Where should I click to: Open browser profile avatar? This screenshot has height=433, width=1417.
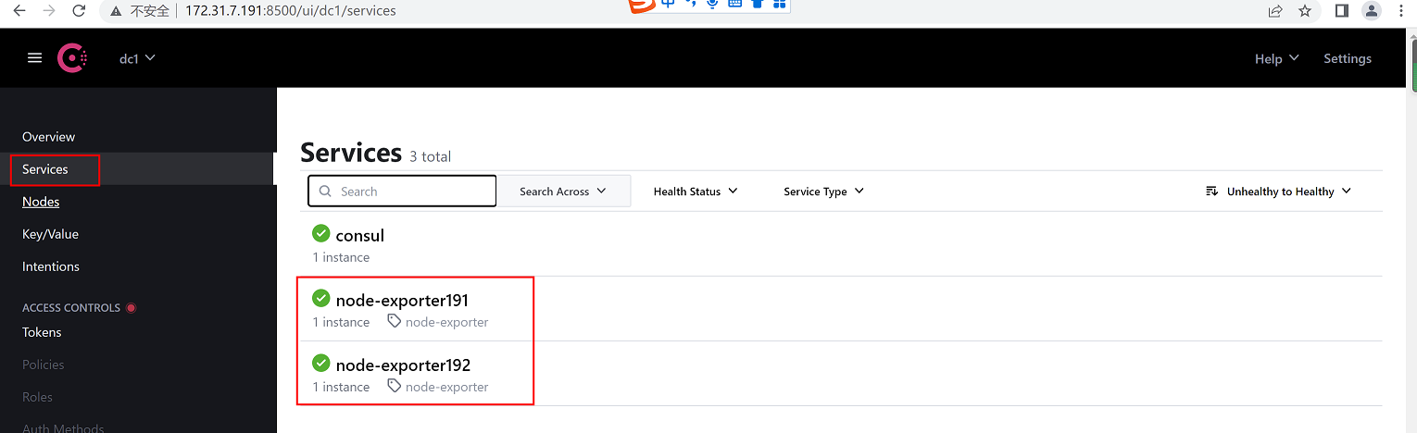(1372, 11)
